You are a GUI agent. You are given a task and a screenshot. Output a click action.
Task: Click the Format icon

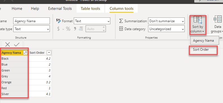[x=59, y=21]
